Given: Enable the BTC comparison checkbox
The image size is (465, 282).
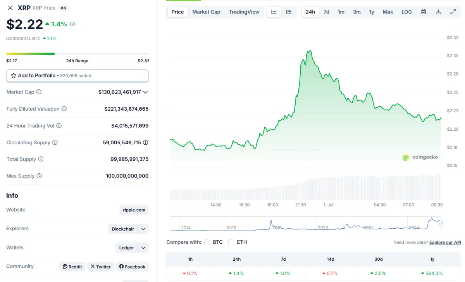Looking at the screenshot, I should 207,242.
